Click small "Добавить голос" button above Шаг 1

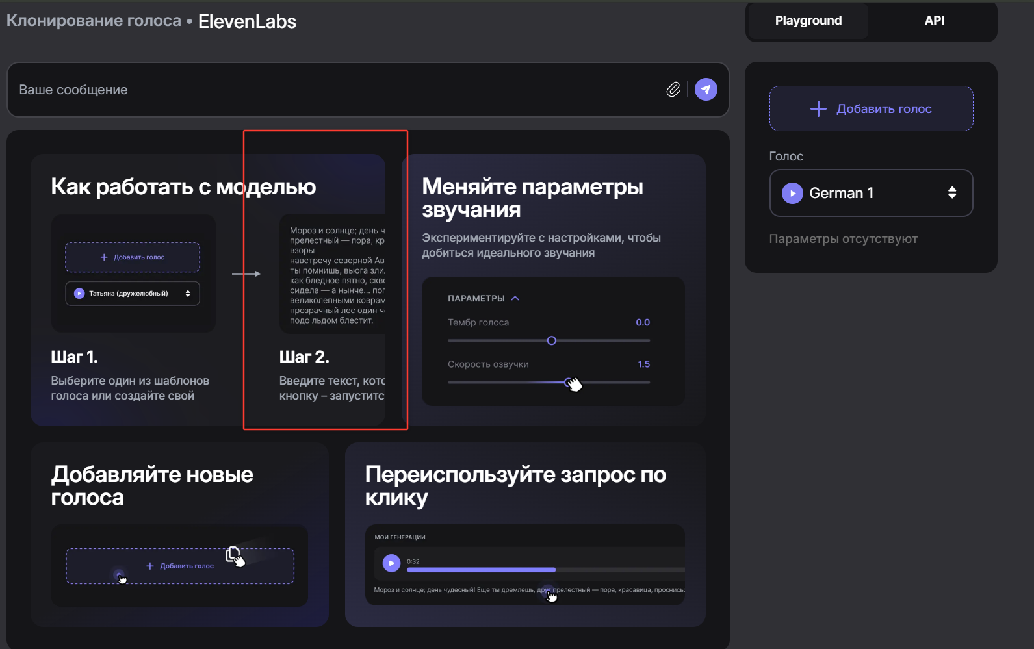click(x=133, y=257)
